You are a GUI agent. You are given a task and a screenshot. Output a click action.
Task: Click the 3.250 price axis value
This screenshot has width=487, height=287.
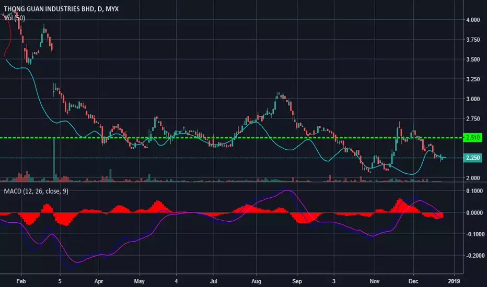click(473, 79)
